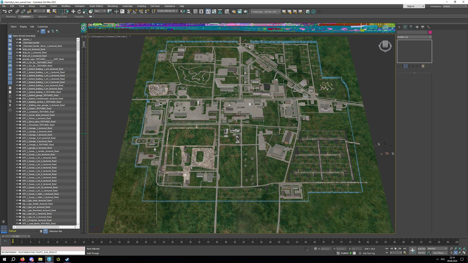Open the Create Selection Set dropdown
The image size is (468, 263).
coord(167,11)
